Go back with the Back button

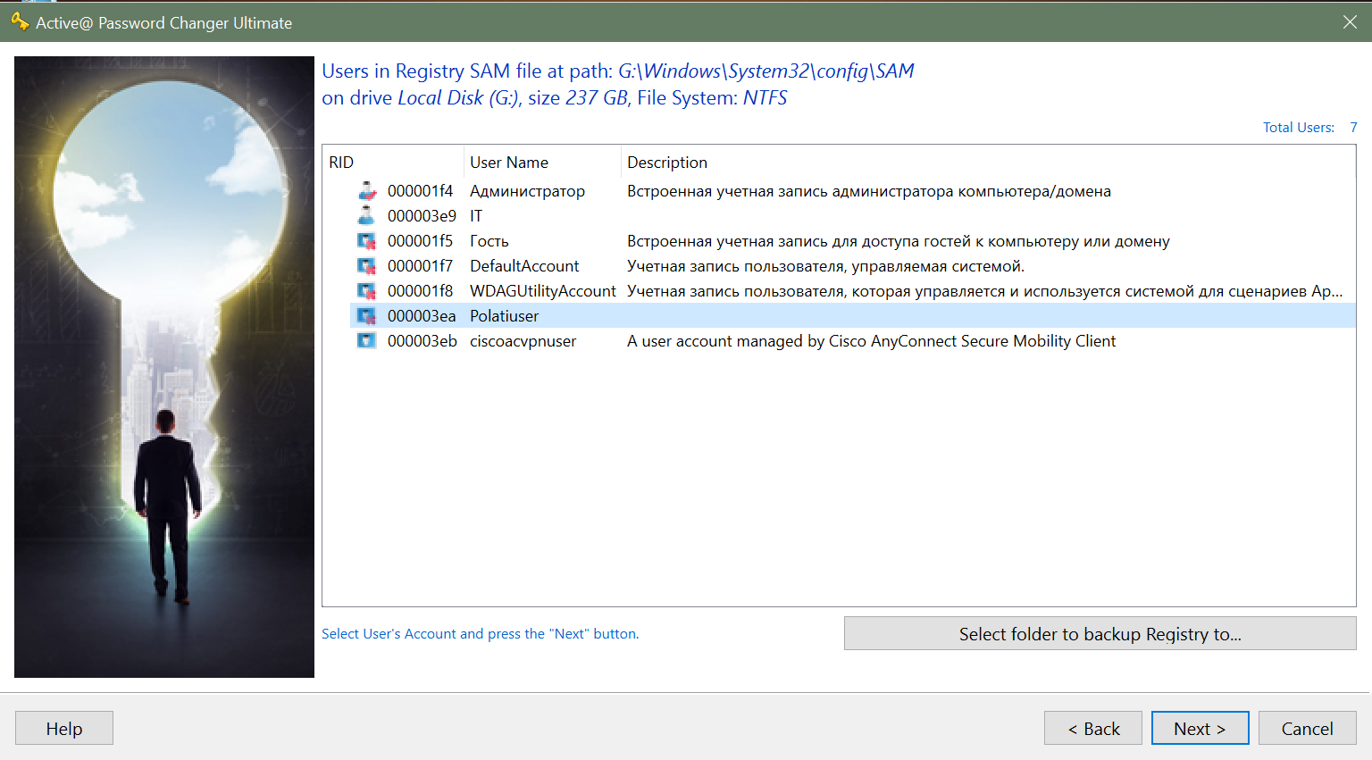(x=1093, y=729)
